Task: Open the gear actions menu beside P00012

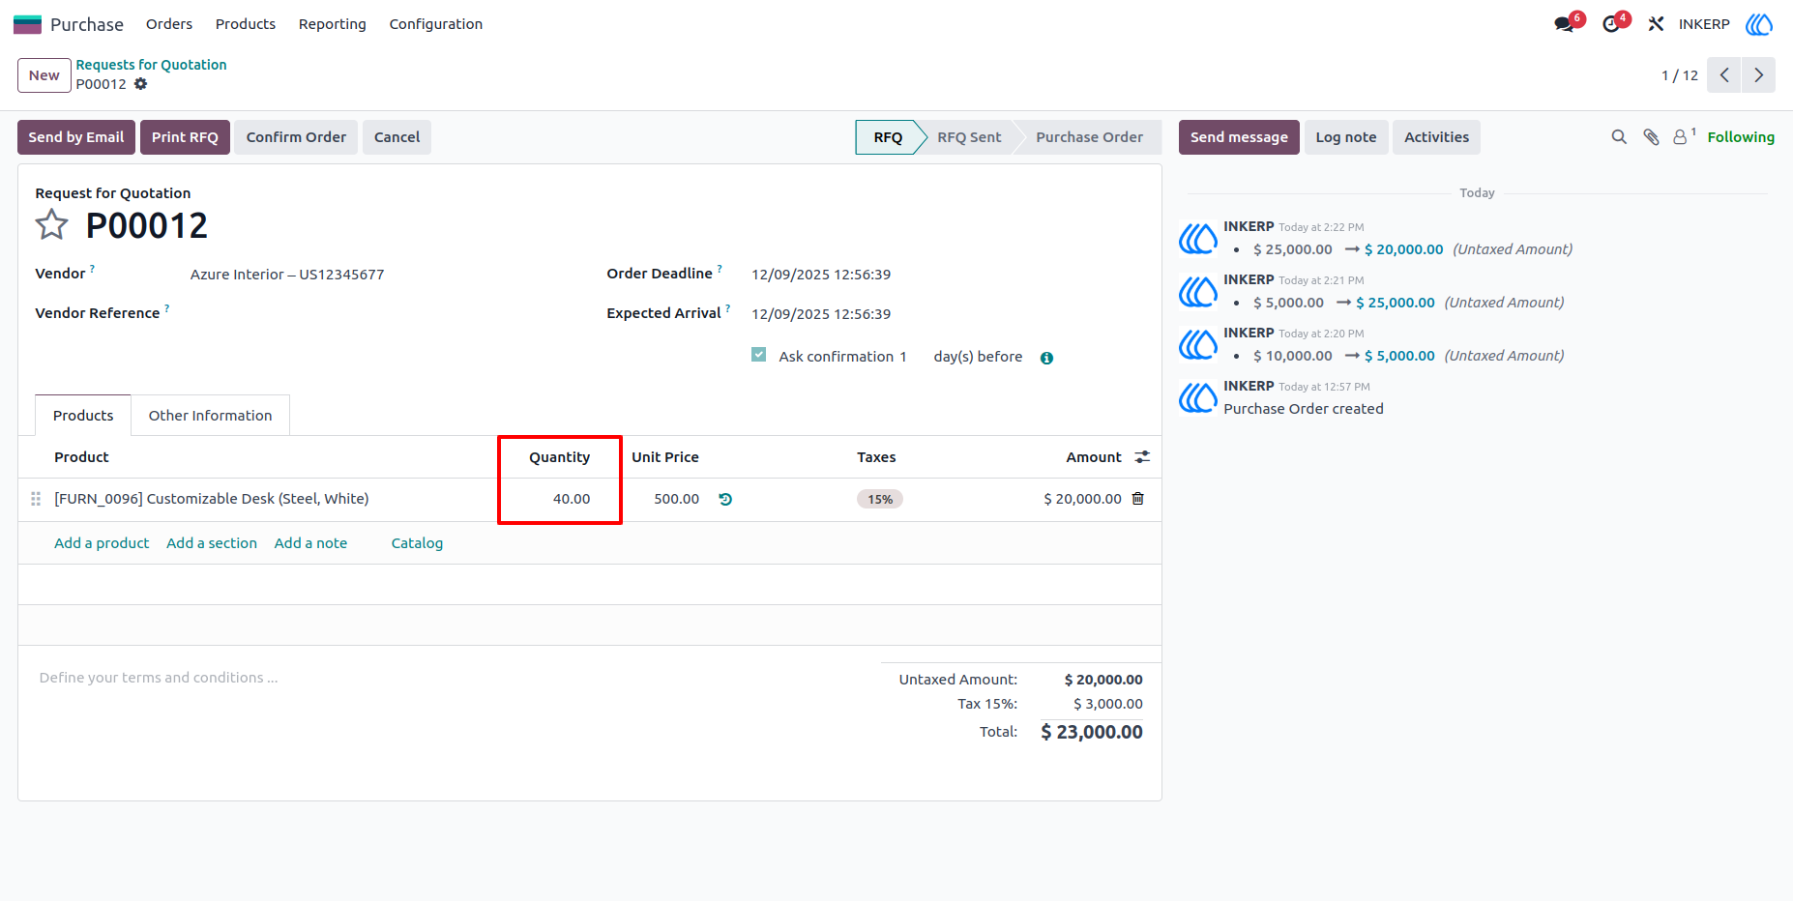Action: pos(141,84)
